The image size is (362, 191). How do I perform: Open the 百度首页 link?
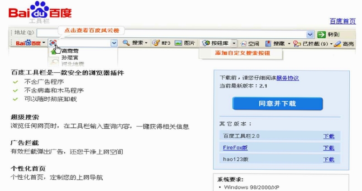(x=343, y=21)
